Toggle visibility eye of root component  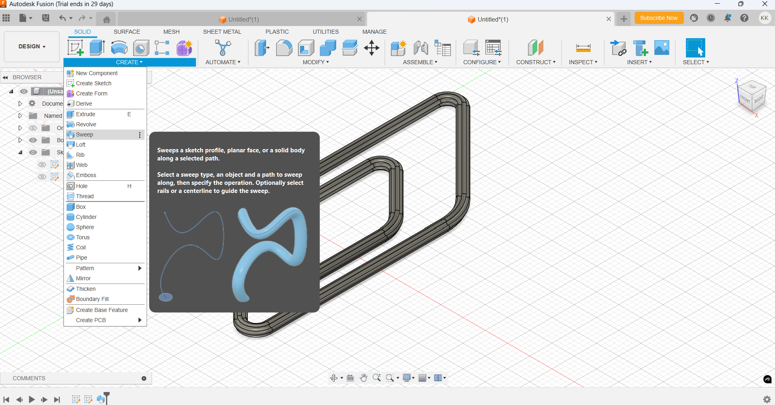[x=24, y=91]
